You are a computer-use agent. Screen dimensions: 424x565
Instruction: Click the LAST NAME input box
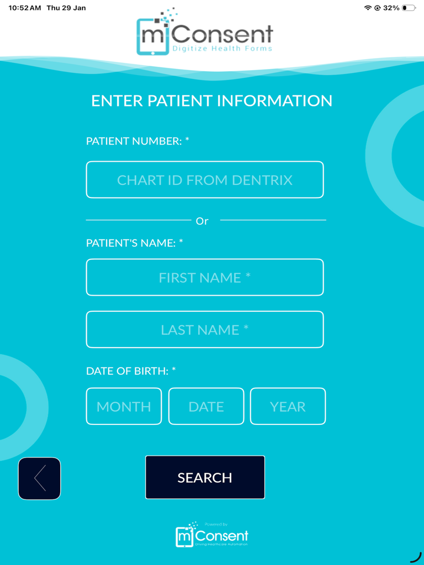point(205,329)
